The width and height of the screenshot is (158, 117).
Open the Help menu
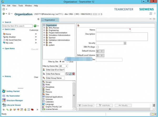pyautogui.click(x=36, y=6)
